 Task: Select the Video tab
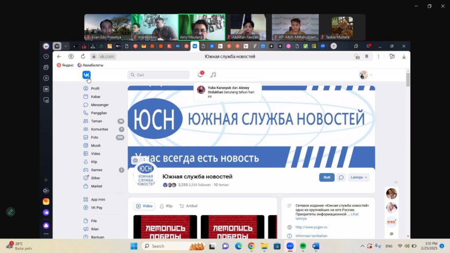(144, 206)
